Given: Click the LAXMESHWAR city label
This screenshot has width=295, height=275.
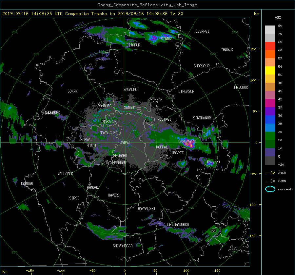Looking at the screenshot, I should 116,163.
